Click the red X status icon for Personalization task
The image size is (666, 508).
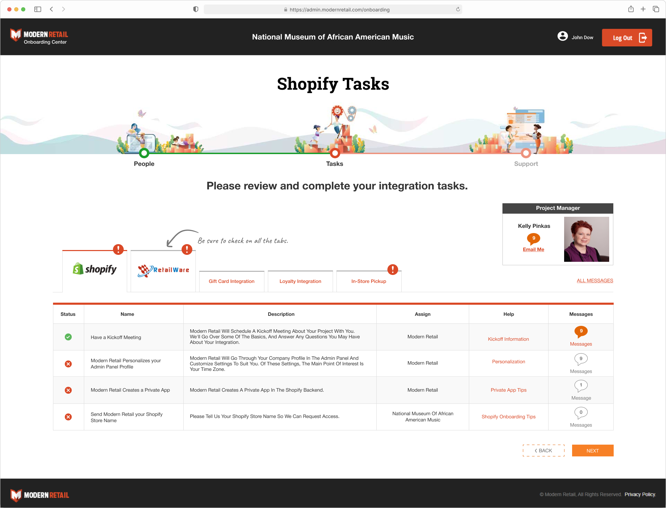click(x=68, y=363)
